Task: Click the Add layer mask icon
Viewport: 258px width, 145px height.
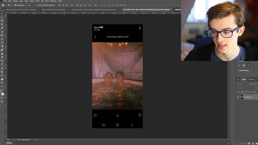Action: click(249, 143)
